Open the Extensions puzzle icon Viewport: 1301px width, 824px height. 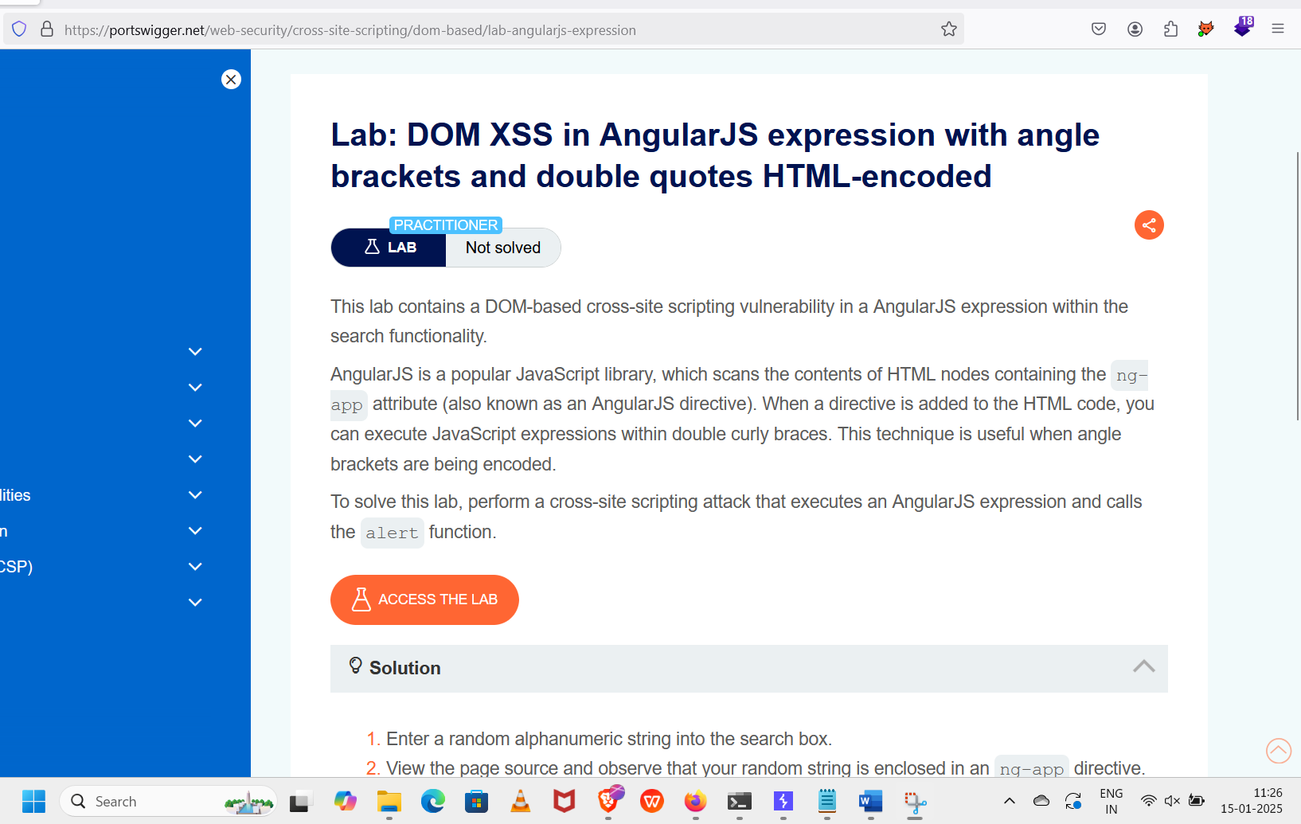(1170, 29)
